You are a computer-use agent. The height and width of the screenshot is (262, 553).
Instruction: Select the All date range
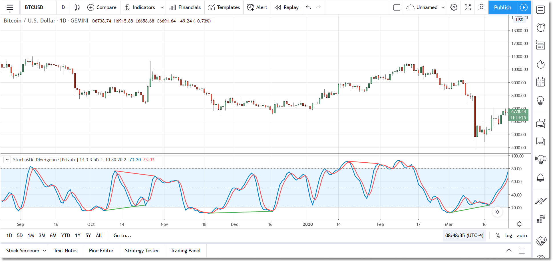99,236
